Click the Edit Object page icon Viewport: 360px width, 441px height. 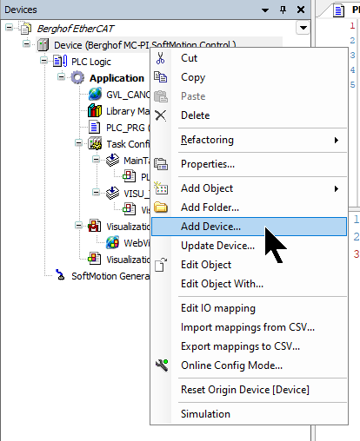(x=161, y=265)
